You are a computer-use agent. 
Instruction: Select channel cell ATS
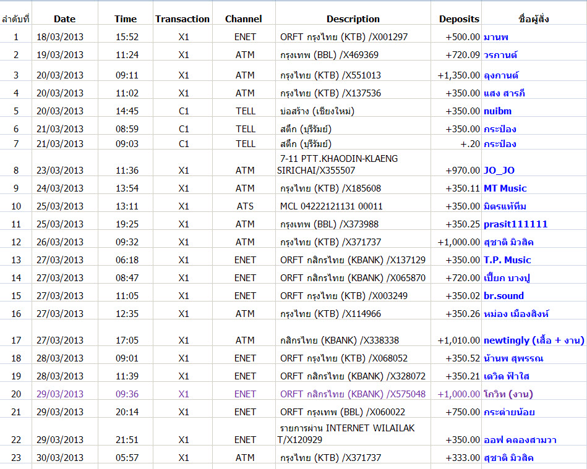coord(245,206)
